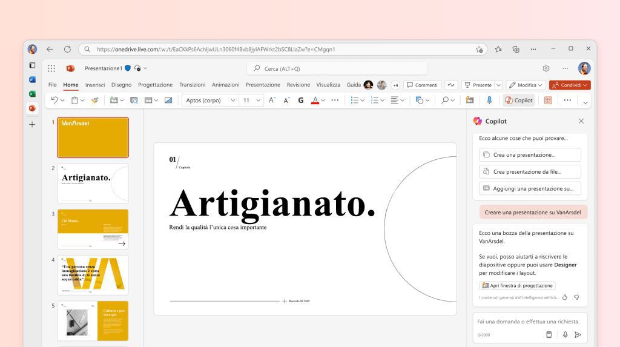Increase font size with larger A
620x347 pixels.
(272, 100)
